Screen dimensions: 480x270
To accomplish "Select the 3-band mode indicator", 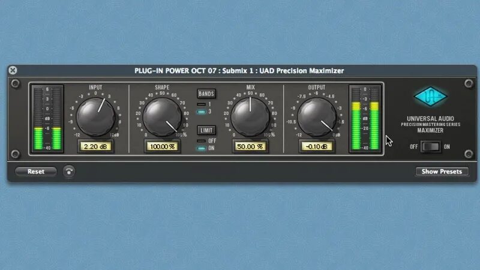I will click(x=202, y=112).
